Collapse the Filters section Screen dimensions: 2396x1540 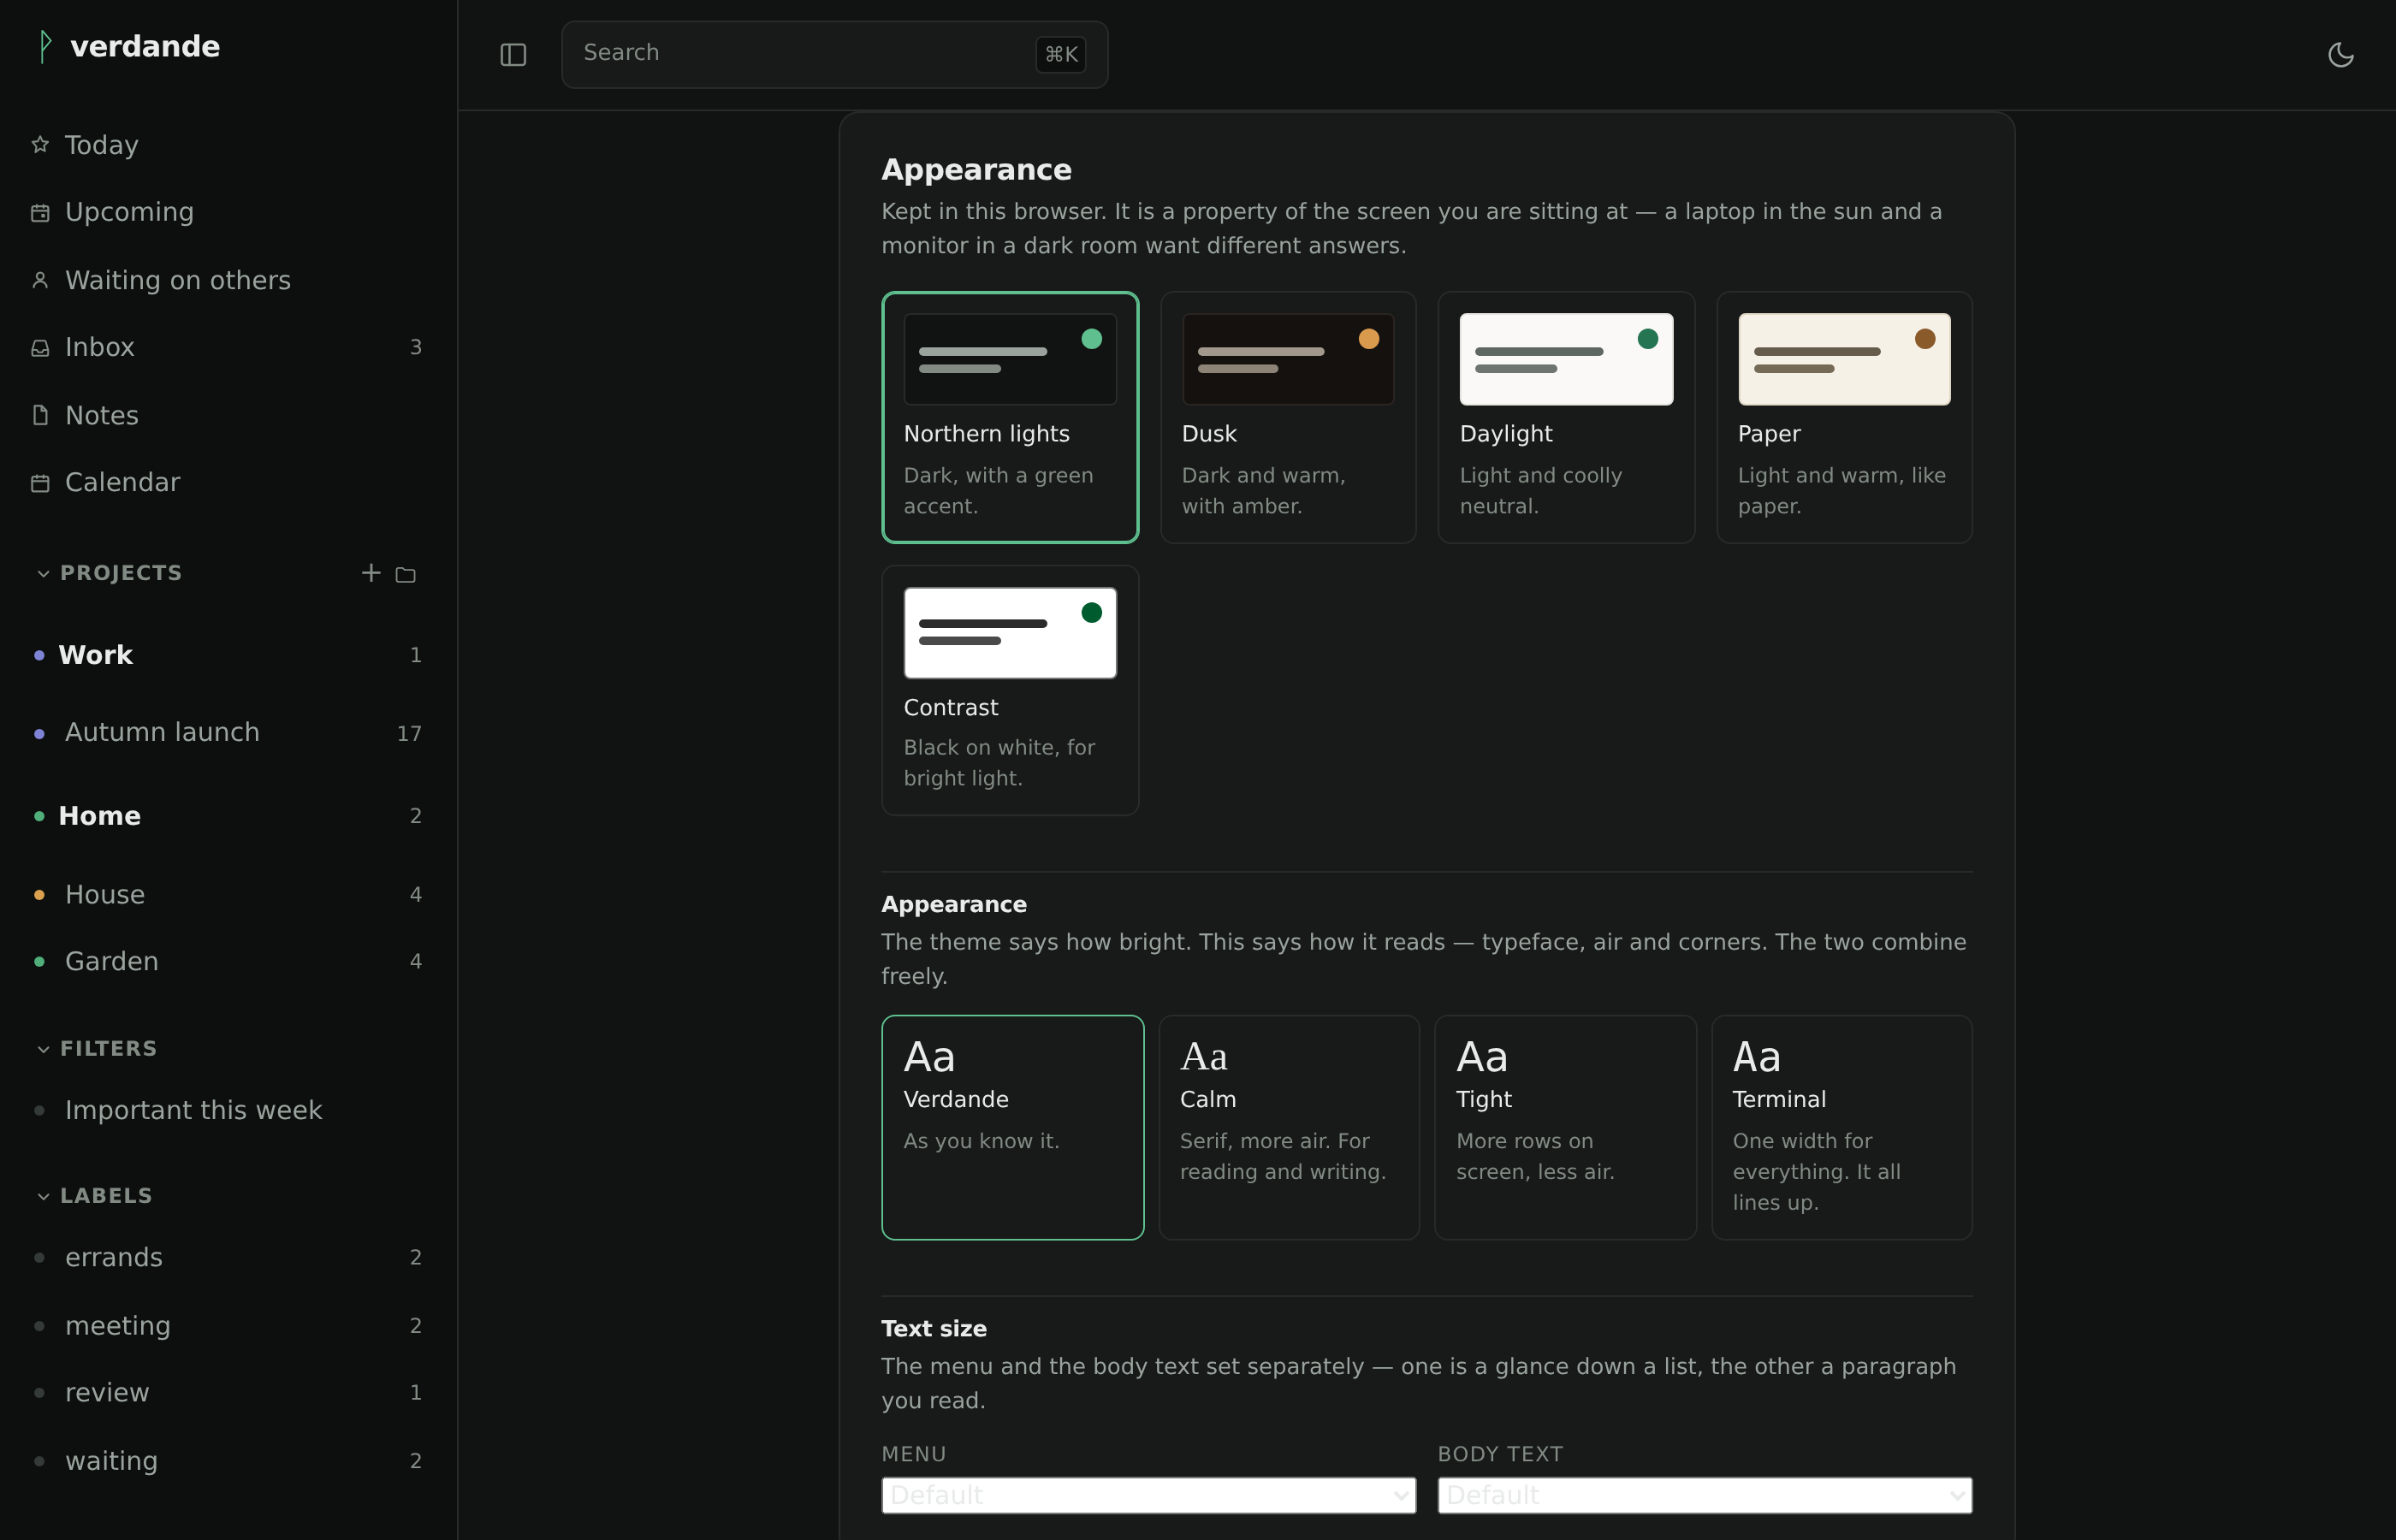pos(97,1049)
